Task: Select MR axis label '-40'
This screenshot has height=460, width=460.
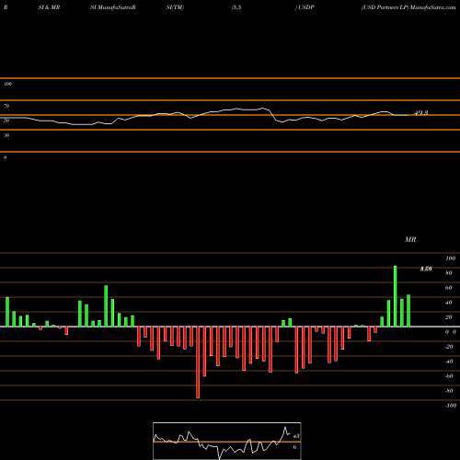Action: (x=449, y=362)
